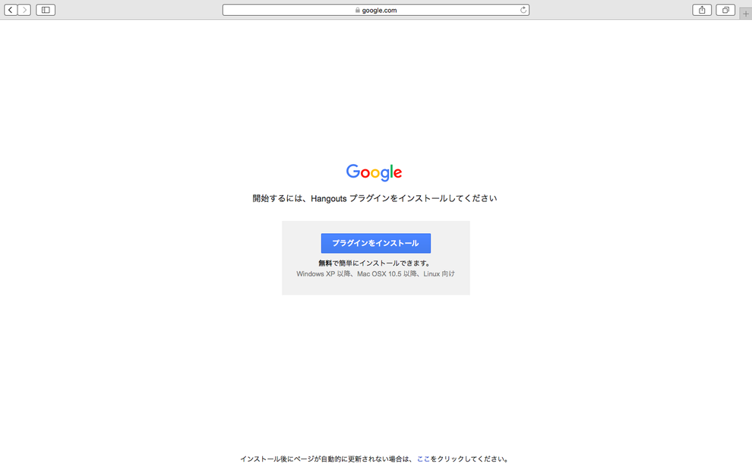The width and height of the screenshot is (752, 470).
Task: Reload the page with the refresh icon
Action: point(523,10)
